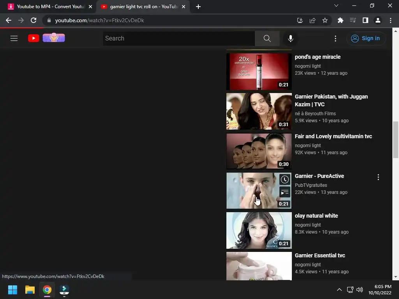The height and width of the screenshot is (299, 399).
Task: Open YouTube settings three-dot menu
Action: (x=335, y=39)
